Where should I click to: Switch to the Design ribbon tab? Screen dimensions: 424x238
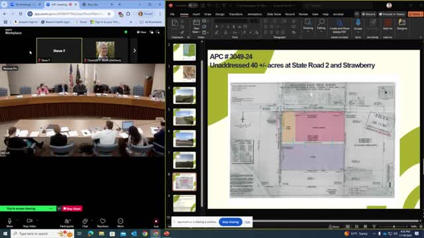(220, 14)
